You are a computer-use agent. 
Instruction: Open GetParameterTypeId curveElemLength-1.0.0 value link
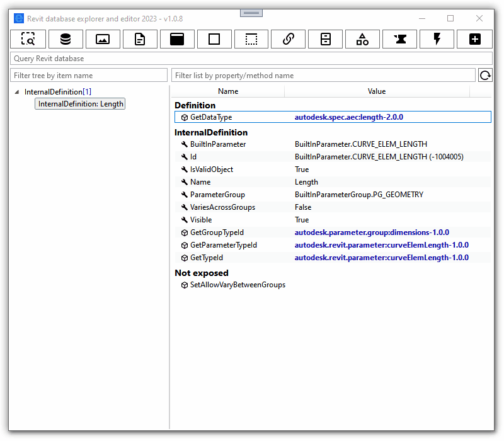click(382, 245)
